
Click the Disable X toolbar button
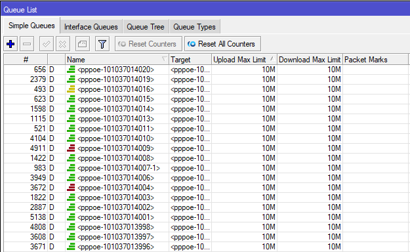(x=63, y=44)
